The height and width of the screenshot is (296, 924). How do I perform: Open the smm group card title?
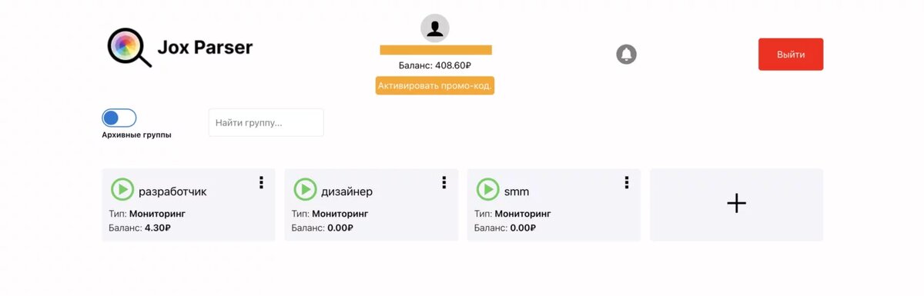tap(517, 191)
